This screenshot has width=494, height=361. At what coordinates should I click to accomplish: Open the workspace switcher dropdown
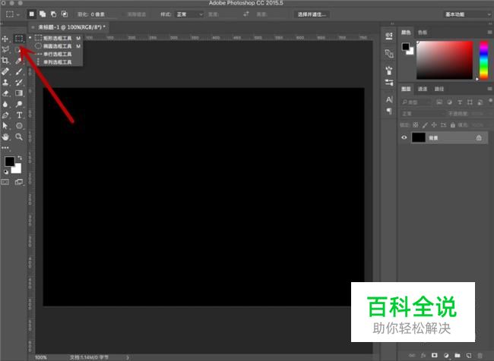pyautogui.click(x=467, y=14)
